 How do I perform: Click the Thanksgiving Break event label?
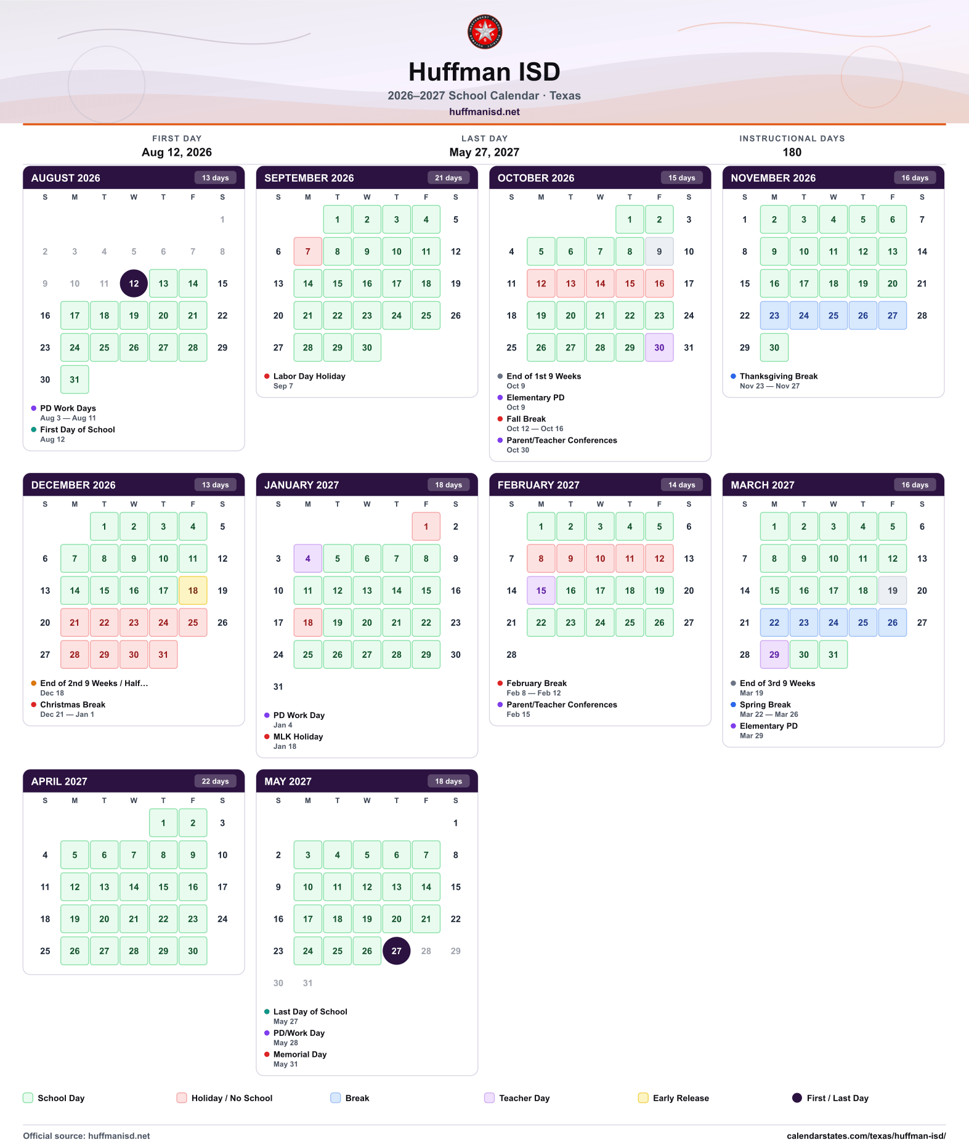778,376
